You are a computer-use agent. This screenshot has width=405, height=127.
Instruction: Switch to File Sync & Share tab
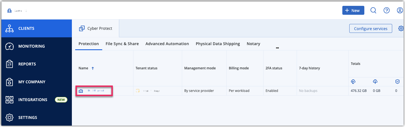(122, 44)
